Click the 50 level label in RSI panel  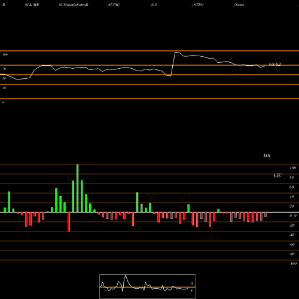4,78
